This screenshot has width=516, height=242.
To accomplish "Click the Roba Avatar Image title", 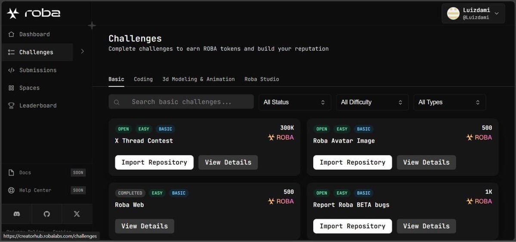I will click(344, 141).
